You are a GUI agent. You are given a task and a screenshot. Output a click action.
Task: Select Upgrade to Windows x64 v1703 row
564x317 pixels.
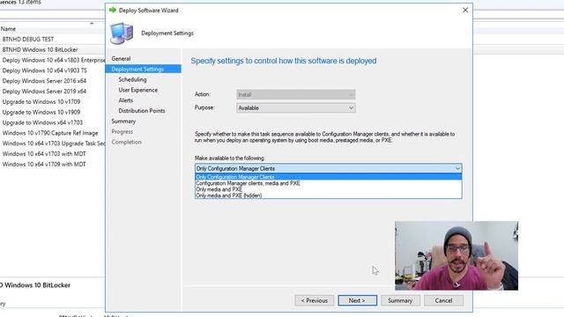tap(42, 122)
